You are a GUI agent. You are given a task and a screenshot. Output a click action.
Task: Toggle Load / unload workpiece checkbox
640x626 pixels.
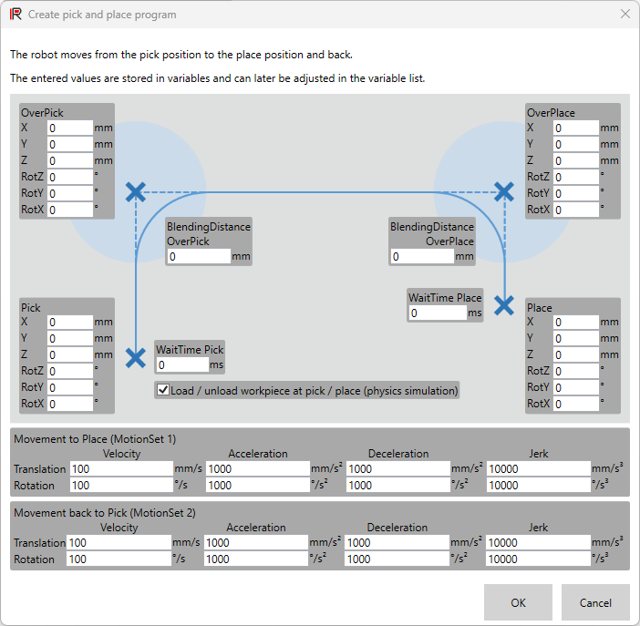[x=163, y=390]
